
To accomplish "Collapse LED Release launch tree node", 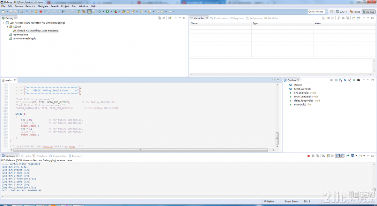I will pyautogui.click(x=3, y=23).
